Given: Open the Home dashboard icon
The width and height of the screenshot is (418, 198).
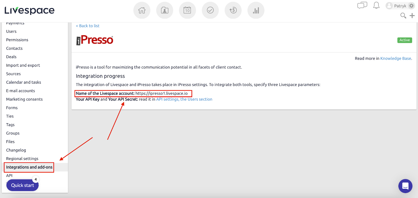Looking at the screenshot, I should (142, 10).
